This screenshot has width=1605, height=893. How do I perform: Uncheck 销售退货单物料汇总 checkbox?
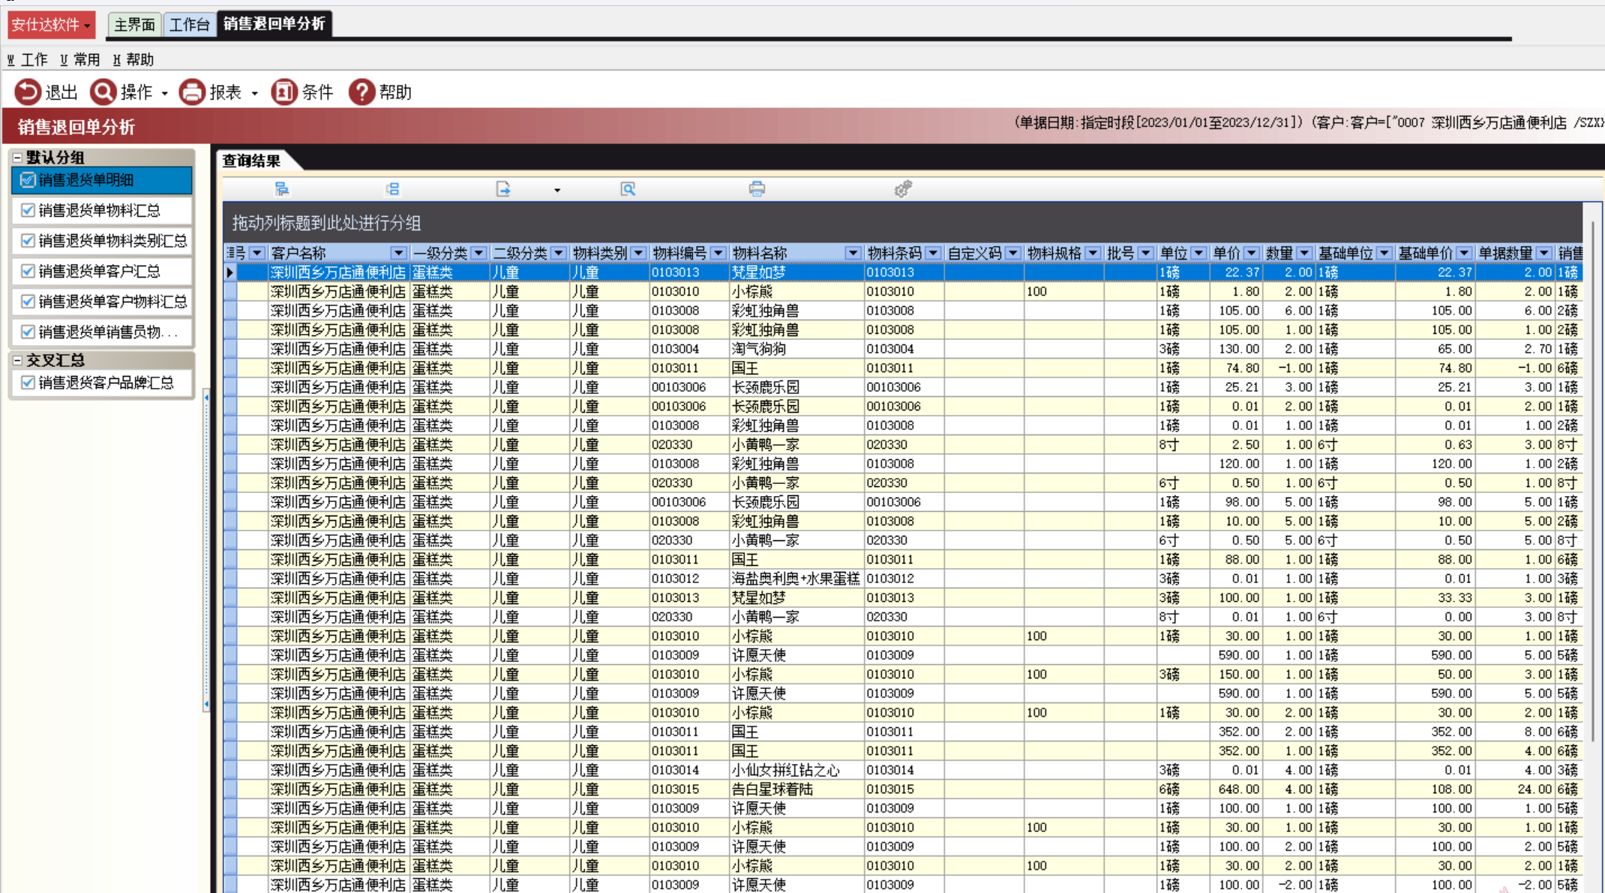(x=28, y=210)
